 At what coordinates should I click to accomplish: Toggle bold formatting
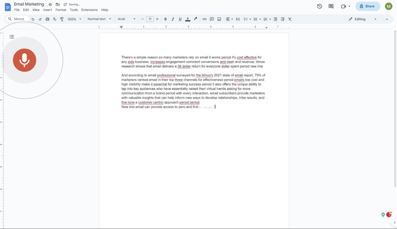pos(166,19)
